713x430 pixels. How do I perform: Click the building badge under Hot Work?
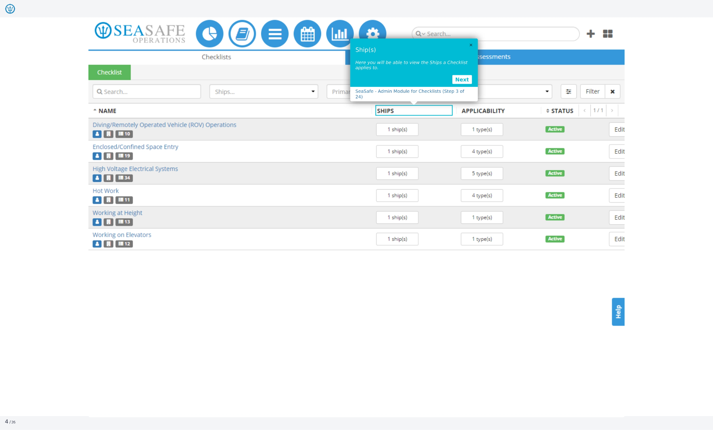[108, 200]
